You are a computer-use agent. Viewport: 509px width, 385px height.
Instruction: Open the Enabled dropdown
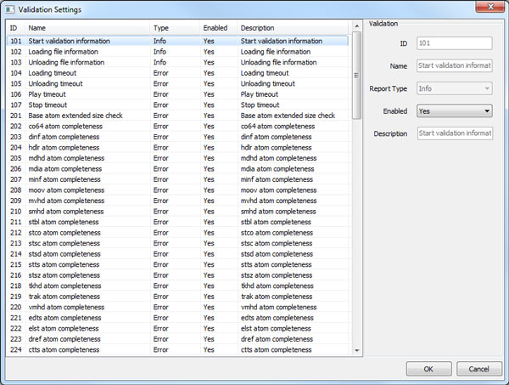click(x=455, y=110)
